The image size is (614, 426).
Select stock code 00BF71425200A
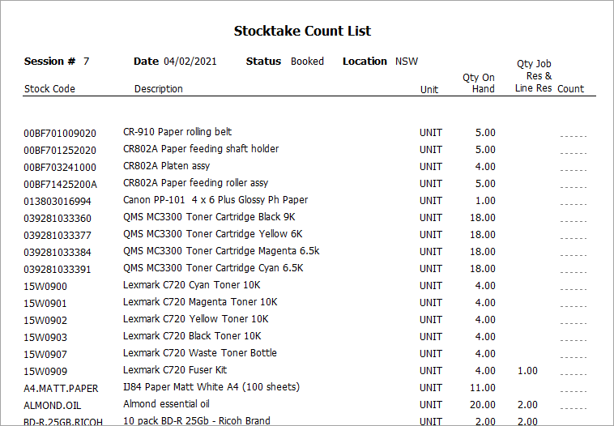[60, 185]
